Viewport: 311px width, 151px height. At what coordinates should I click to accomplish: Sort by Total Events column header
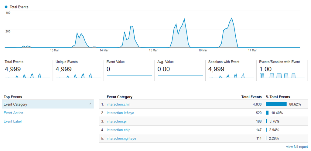(251, 97)
